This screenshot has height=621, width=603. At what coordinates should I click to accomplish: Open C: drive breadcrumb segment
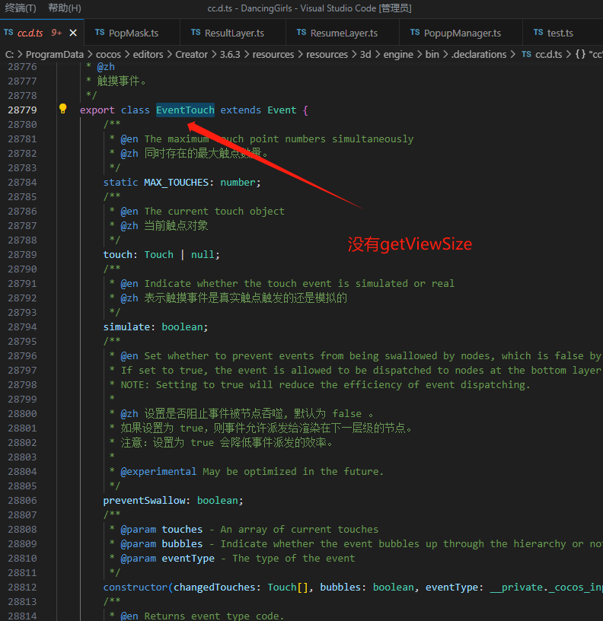click(x=9, y=54)
